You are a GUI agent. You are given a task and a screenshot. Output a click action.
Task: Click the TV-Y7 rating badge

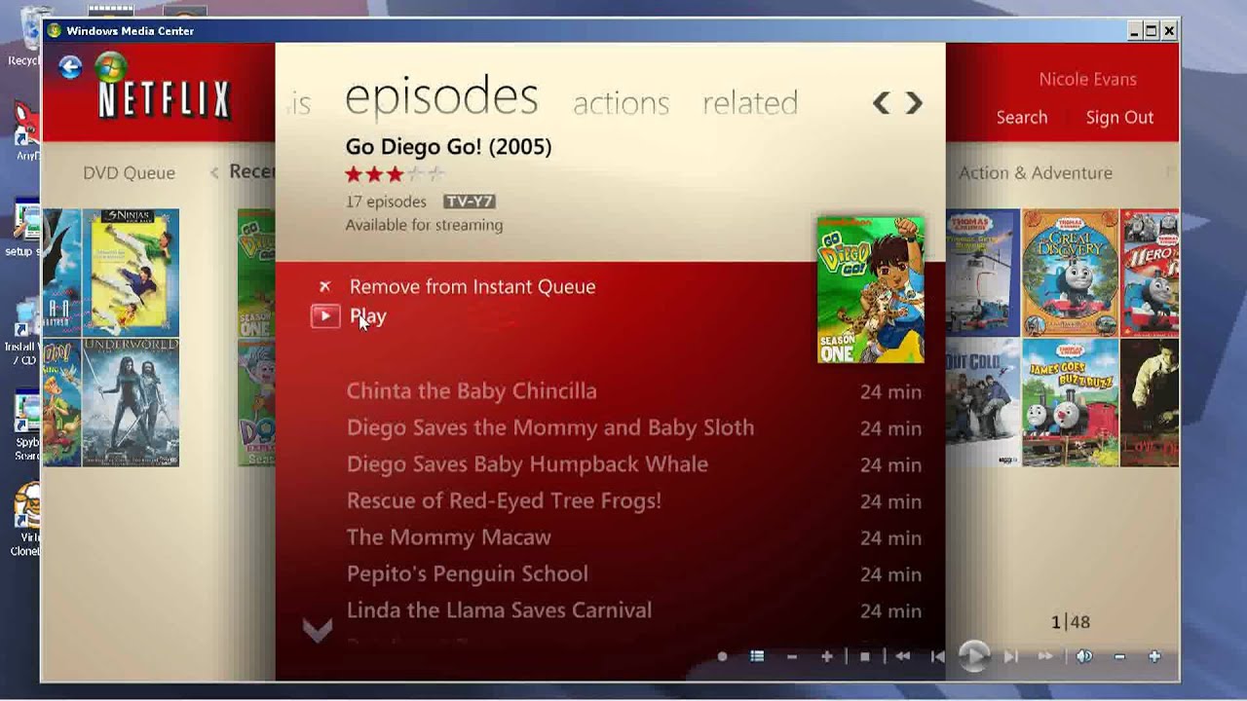(x=470, y=202)
